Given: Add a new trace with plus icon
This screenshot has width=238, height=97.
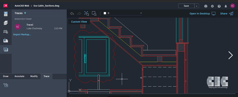Looking at the screenshot, I should 25,13.
